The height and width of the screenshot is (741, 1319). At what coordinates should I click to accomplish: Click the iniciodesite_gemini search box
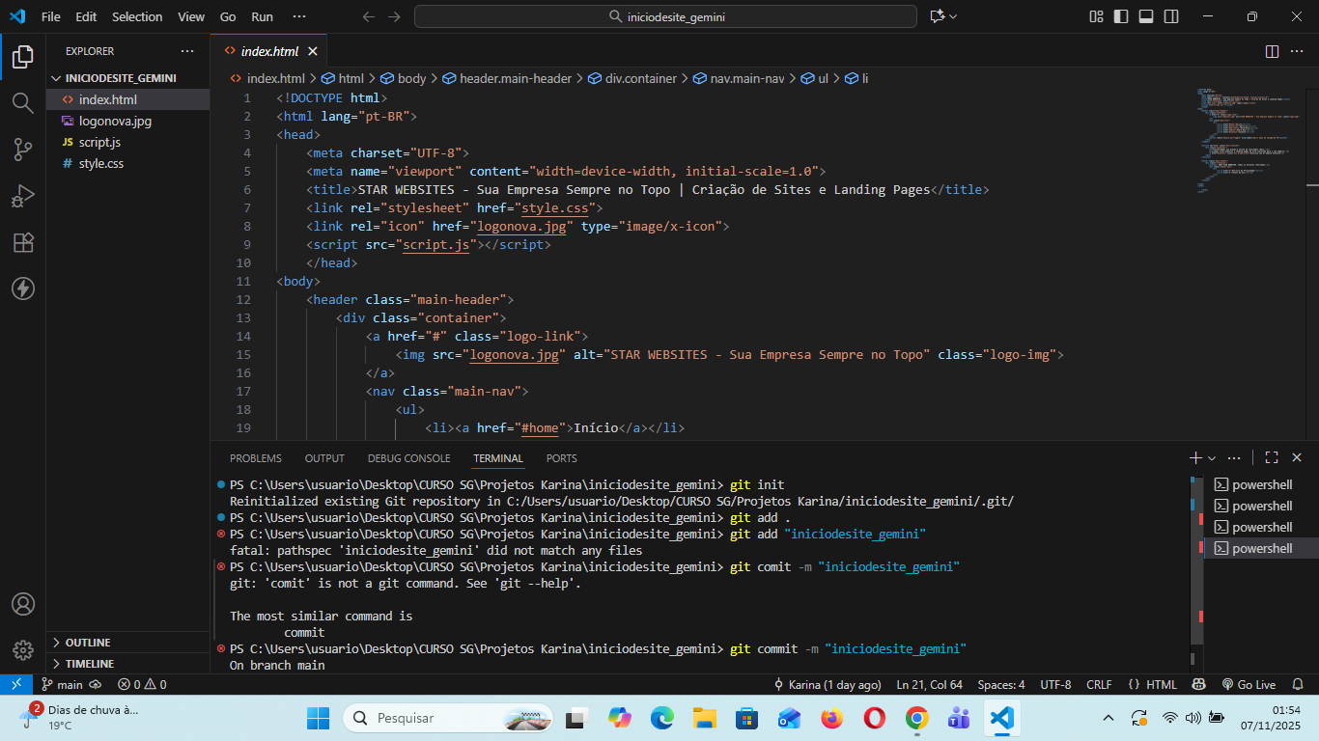click(665, 16)
